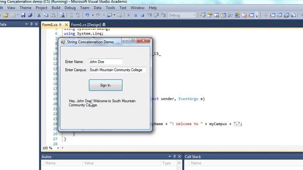Click the Step Out icon

coord(163,15)
